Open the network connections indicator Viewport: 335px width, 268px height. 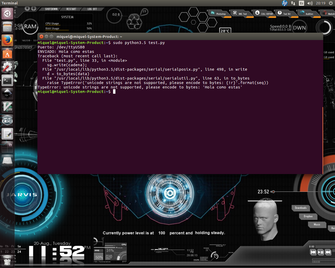click(x=293, y=3)
